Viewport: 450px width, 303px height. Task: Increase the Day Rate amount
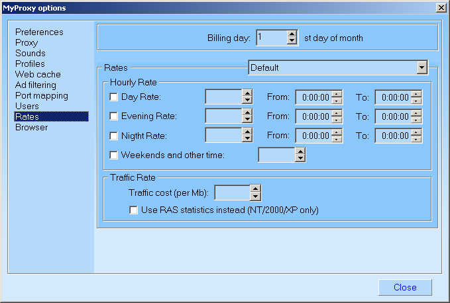click(x=247, y=93)
